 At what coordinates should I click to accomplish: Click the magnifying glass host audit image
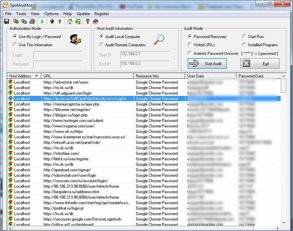point(159,39)
